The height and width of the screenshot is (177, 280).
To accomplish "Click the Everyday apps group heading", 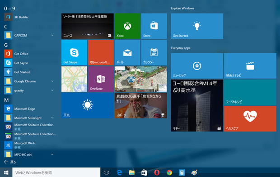I will 181,48.
